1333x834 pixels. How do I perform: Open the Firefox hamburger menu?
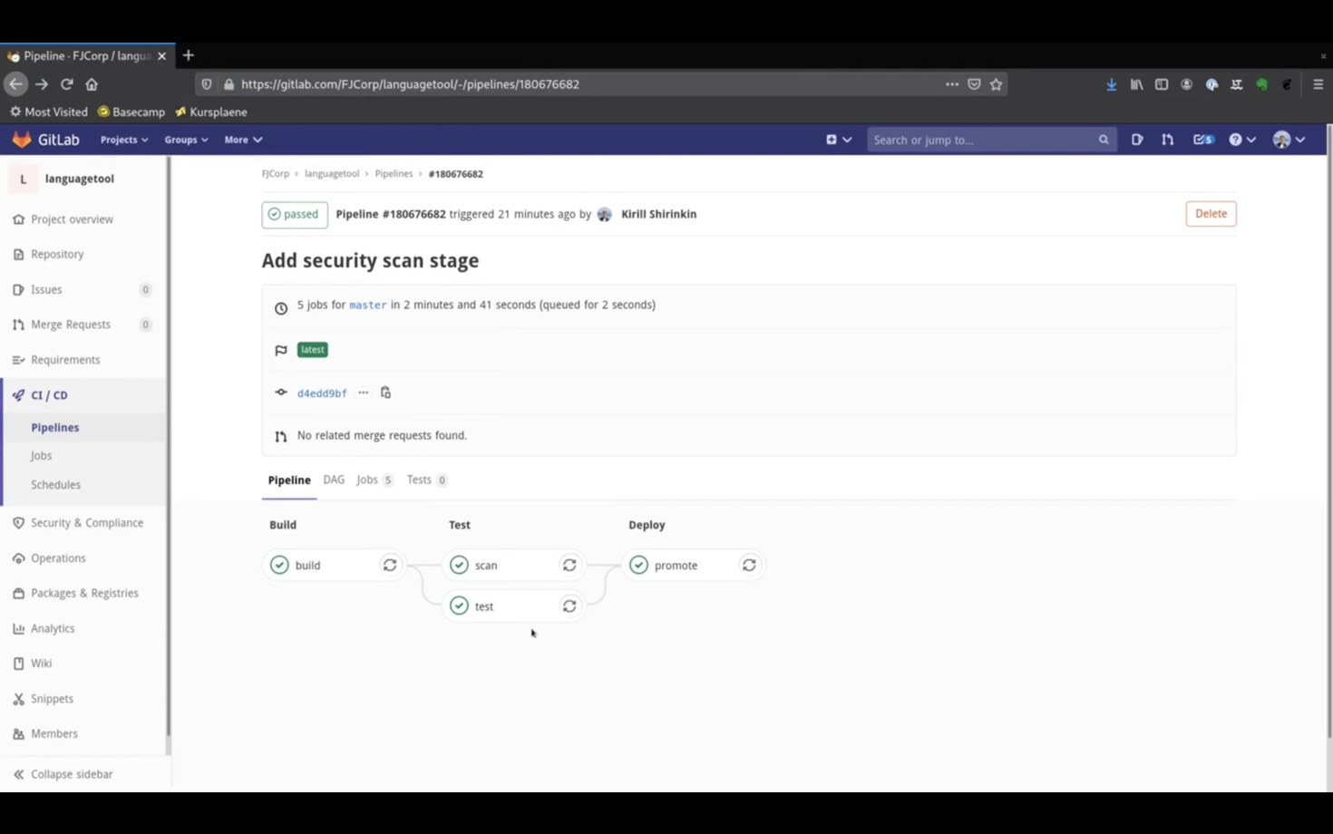[x=1318, y=84]
